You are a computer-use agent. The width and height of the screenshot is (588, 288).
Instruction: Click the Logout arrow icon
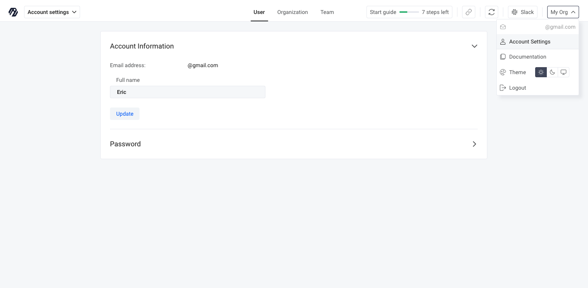click(503, 88)
